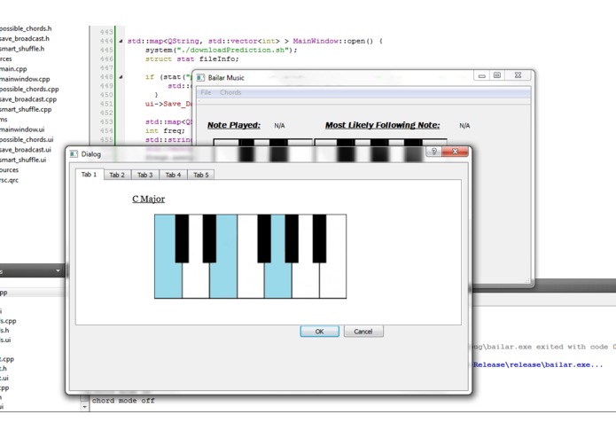This screenshot has height=438, width=616.
Task: Click the C Major chord heading
Action: coord(149,199)
